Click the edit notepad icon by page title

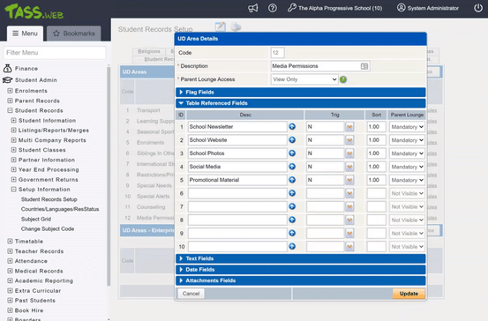(221, 26)
